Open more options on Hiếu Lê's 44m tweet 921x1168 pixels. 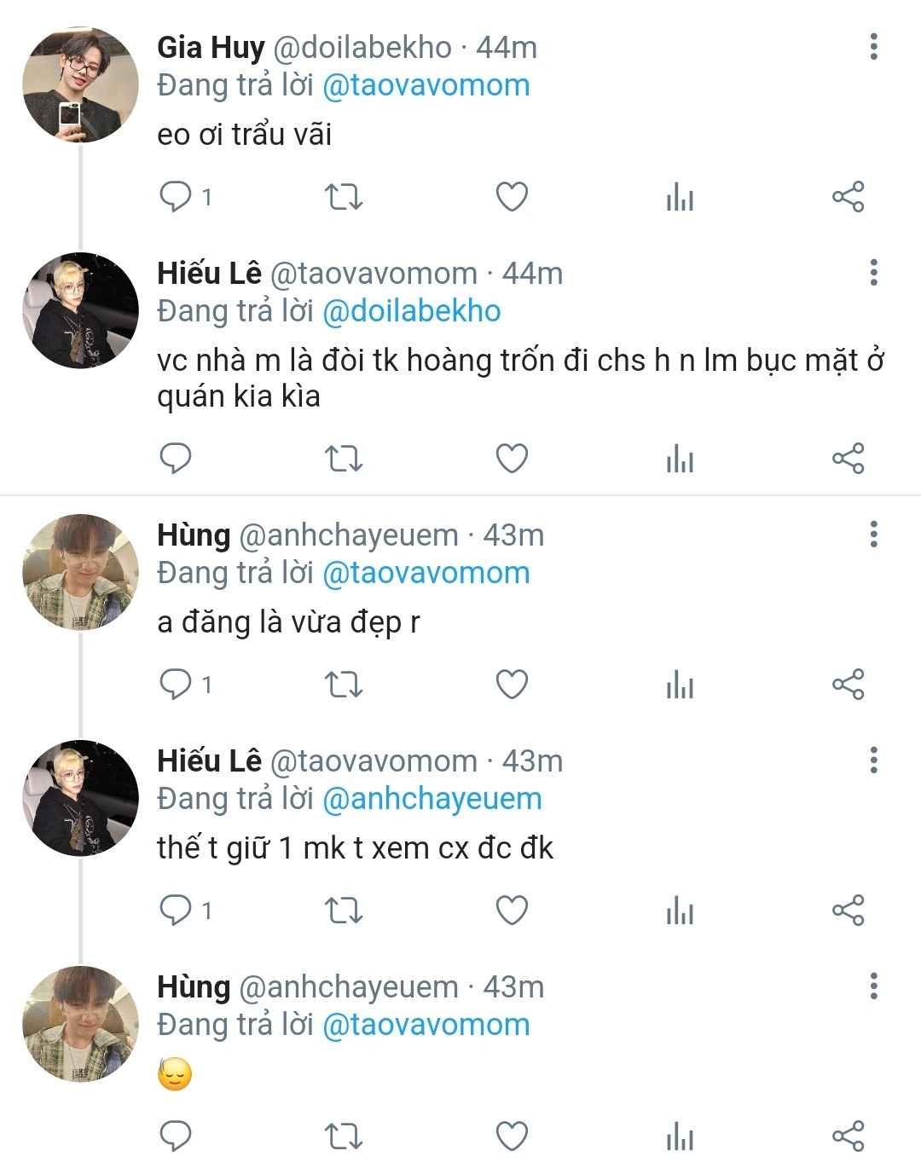click(873, 273)
